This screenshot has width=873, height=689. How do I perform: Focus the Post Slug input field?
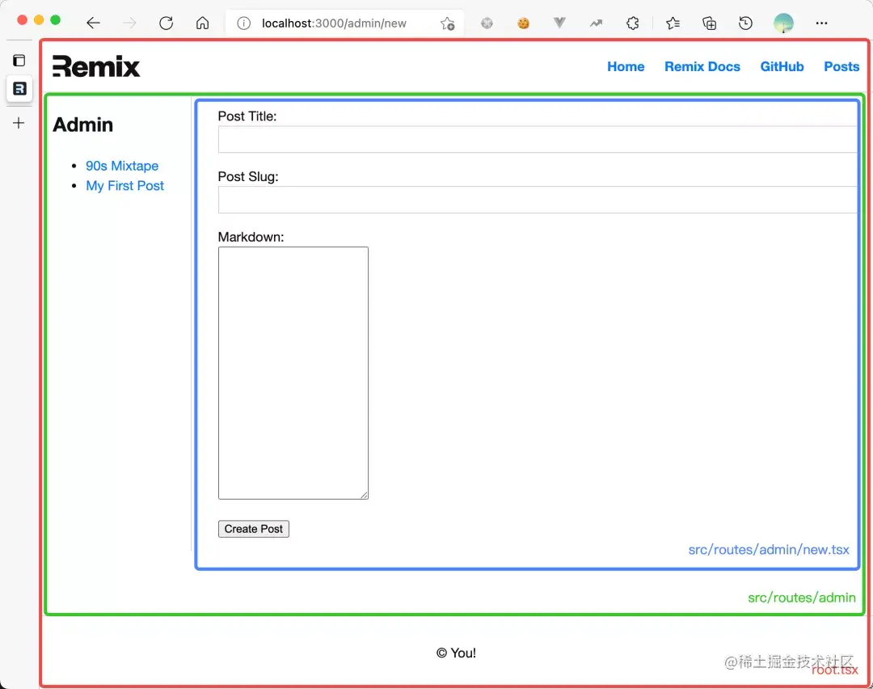538,200
